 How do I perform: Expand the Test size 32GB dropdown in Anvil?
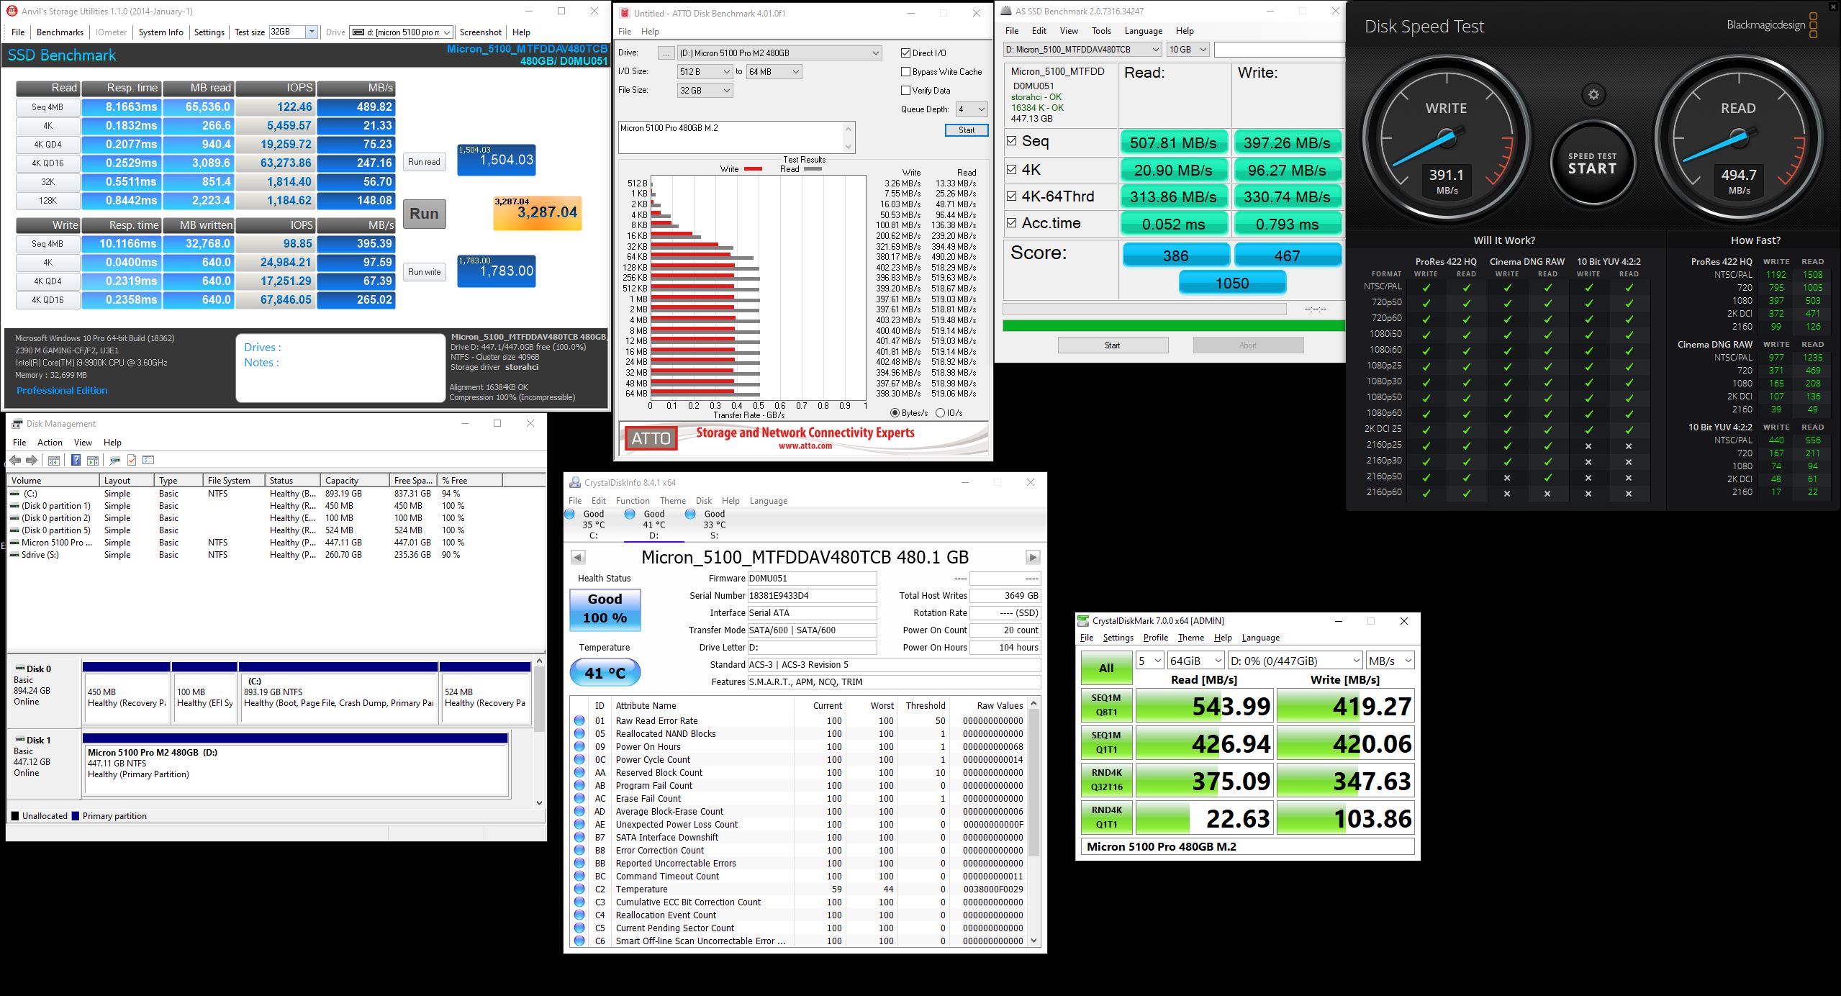[312, 32]
